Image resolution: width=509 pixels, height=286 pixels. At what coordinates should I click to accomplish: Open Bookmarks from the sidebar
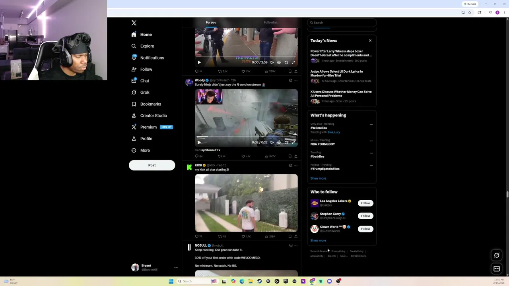(x=146, y=104)
